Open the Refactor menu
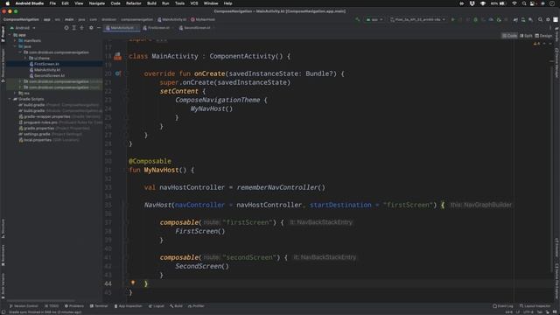The width and height of the screenshot is (560, 315). tap(134, 3)
